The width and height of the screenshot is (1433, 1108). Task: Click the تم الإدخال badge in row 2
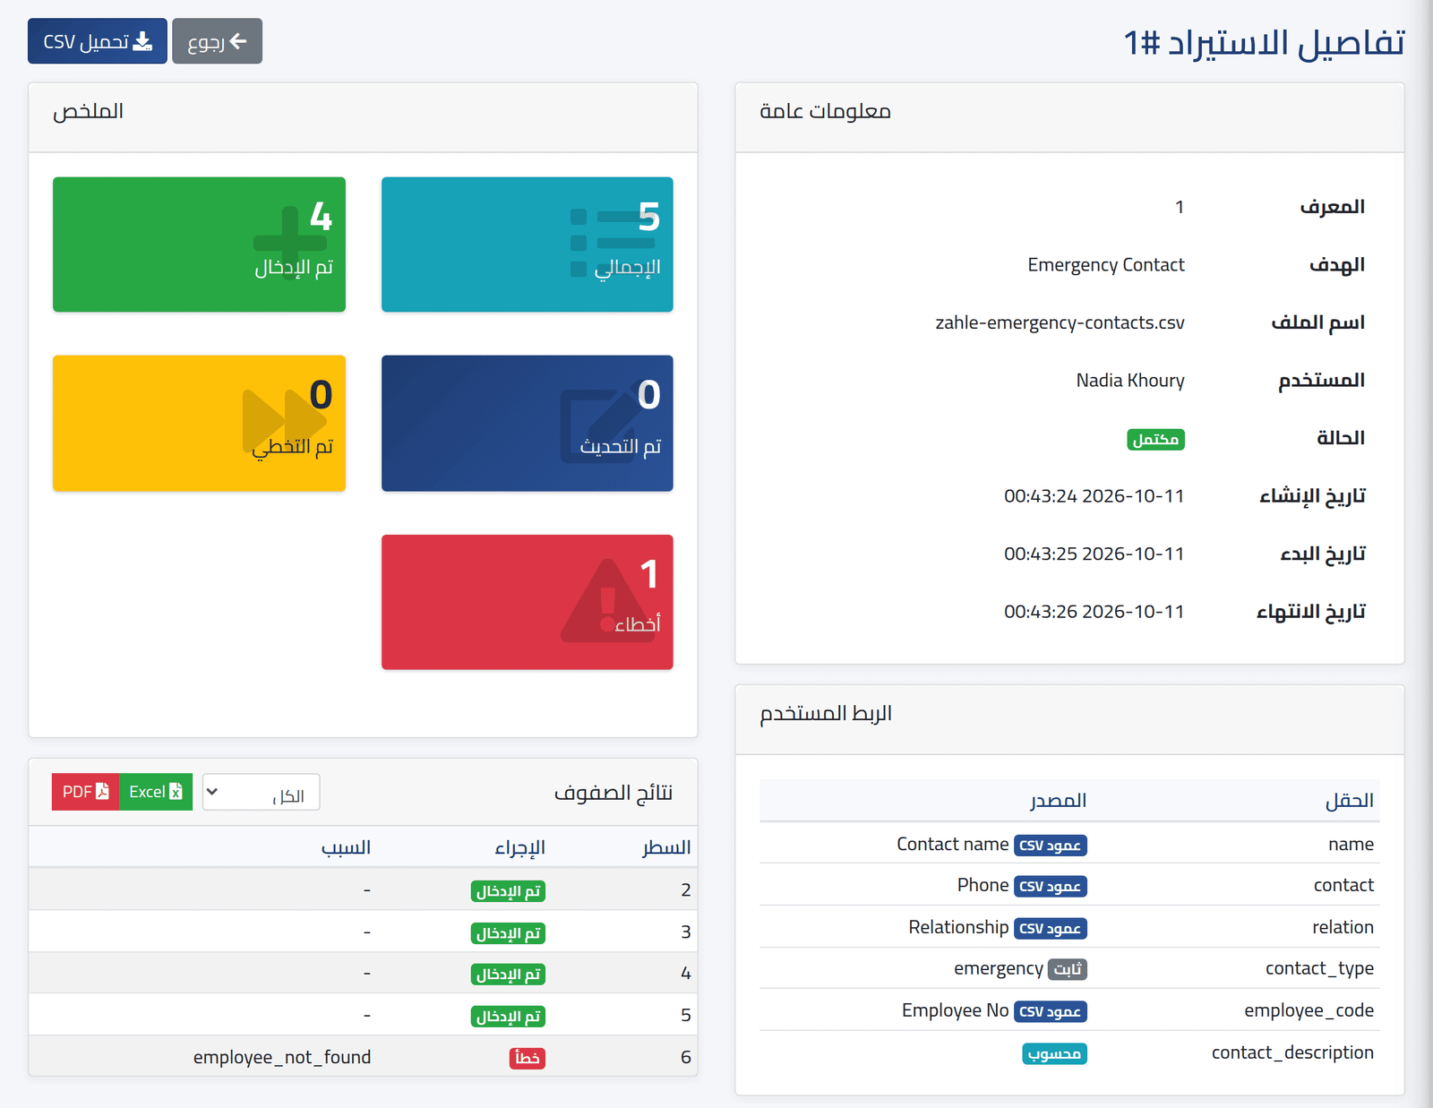pyautogui.click(x=508, y=891)
